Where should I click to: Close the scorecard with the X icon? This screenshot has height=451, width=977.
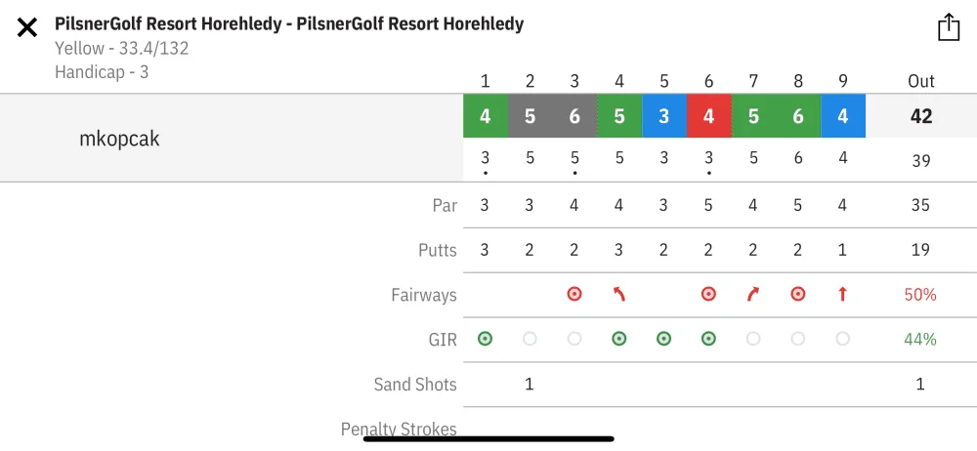click(x=27, y=27)
